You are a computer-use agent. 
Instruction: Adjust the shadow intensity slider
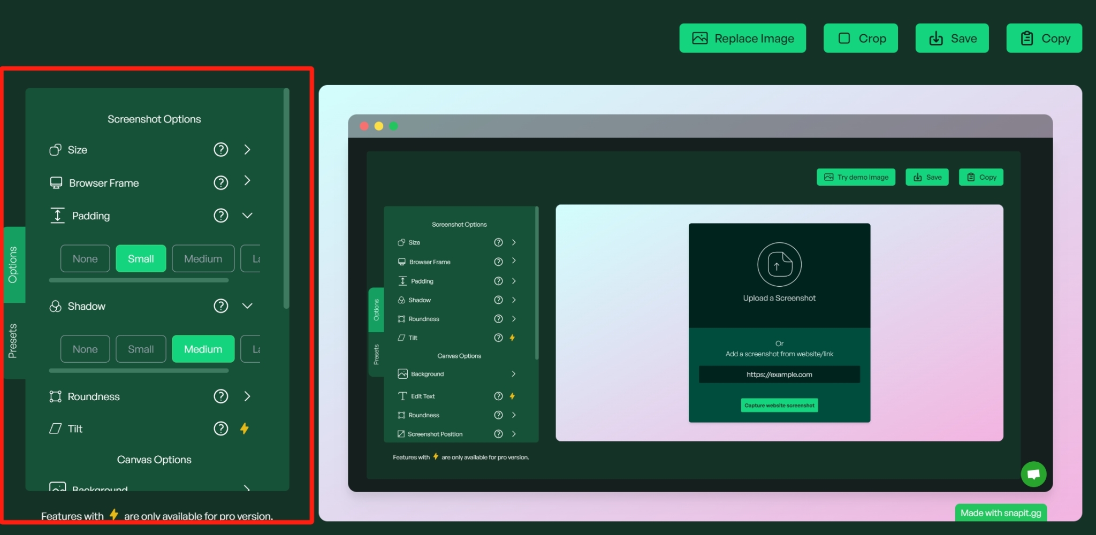[x=138, y=370]
